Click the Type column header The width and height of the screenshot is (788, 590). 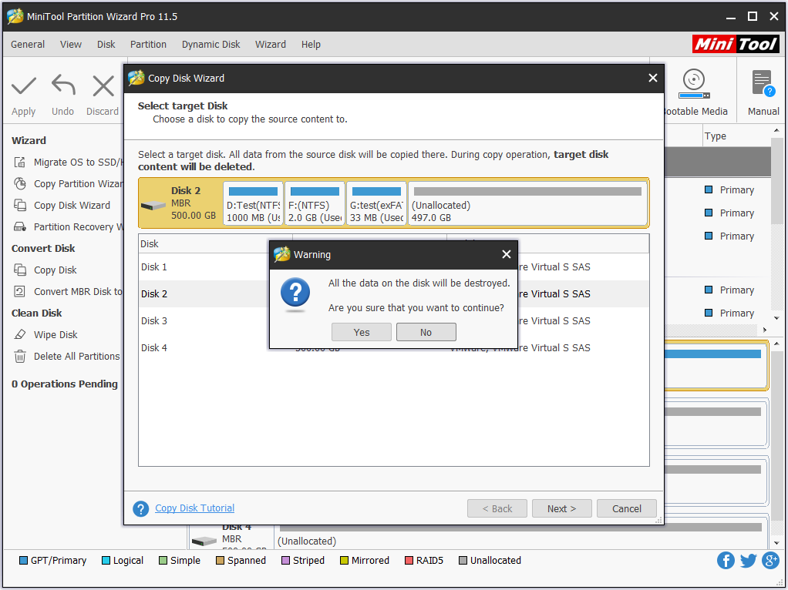[x=736, y=136]
